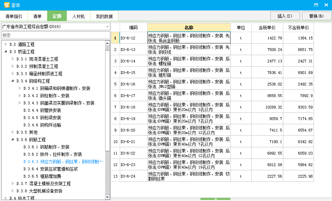Expand D.3.8 大型机械设备安拆 arrow
332x201 pixels.
click(13, 191)
